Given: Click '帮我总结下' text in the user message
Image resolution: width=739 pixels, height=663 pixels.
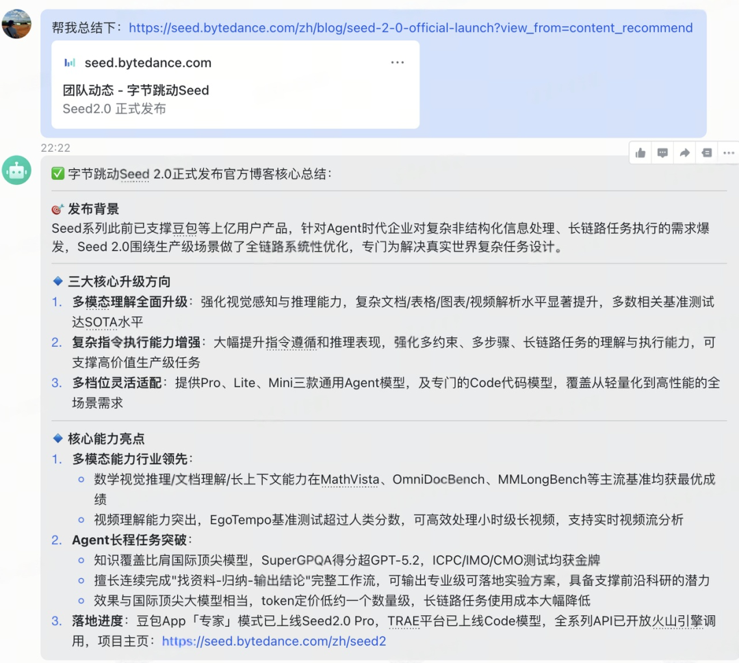Looking at the screenshot, I should (83, 28).
